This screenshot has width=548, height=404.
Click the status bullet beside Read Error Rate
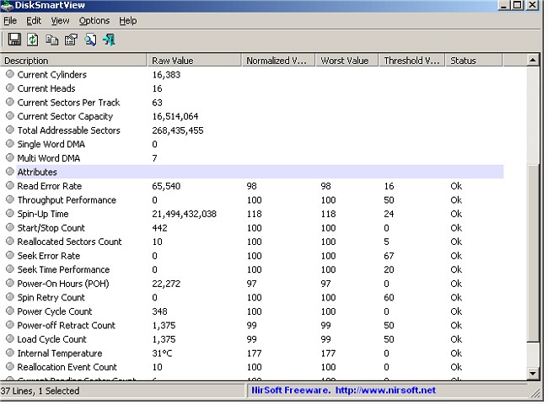click(x=10, y=186)
